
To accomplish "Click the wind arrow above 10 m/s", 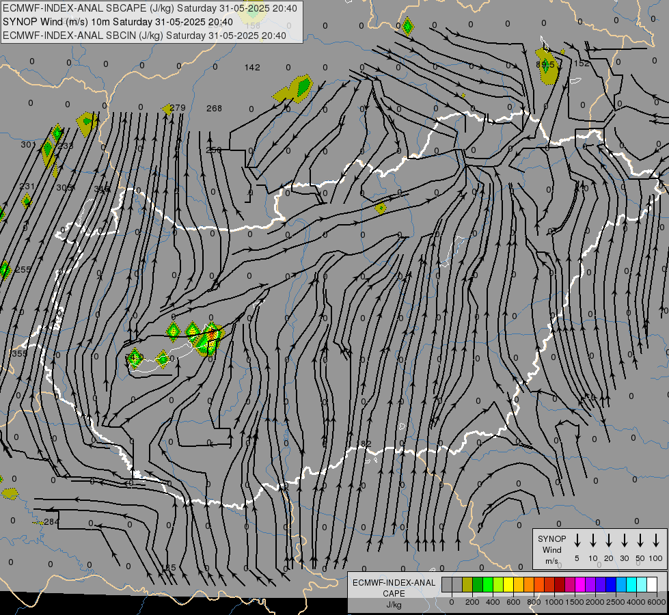I will pyautogui.click(x=593, y=541).
